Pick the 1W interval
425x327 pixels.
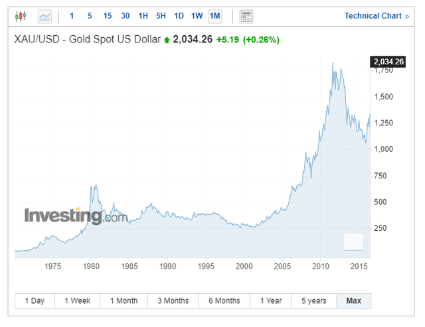(x=197, y=16)
